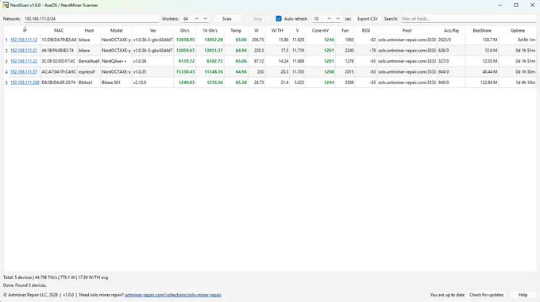Image resolution: width=540 pixels, height=302 pixels.
Task: Click the Network address input field
Action: click(91, 19)
